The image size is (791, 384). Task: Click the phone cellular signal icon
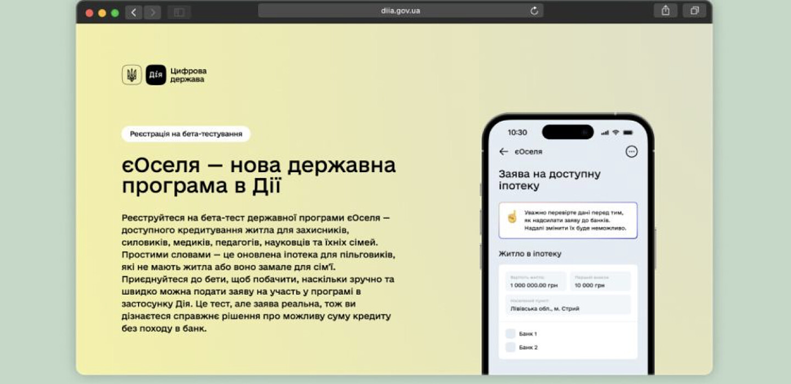(x=605, y=133)
